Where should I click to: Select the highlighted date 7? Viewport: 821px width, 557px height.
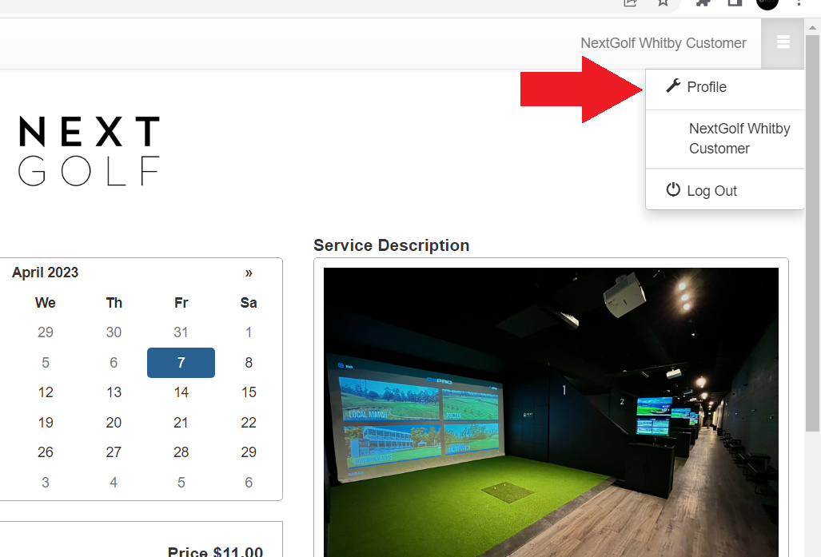click(x=181, y=362)
